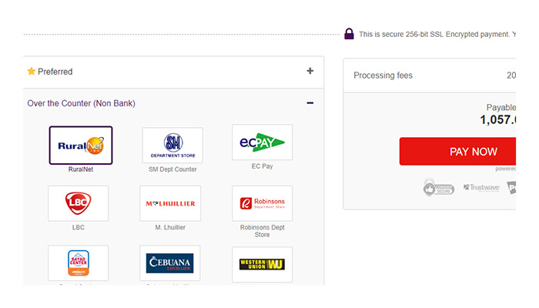Pick the Bayad Center logo
The image size is (539, 308).
pyautogui.click(x=78, y=264)
